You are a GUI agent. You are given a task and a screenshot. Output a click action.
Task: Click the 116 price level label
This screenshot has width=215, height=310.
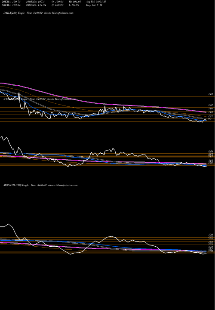click(x=210, y=108)
